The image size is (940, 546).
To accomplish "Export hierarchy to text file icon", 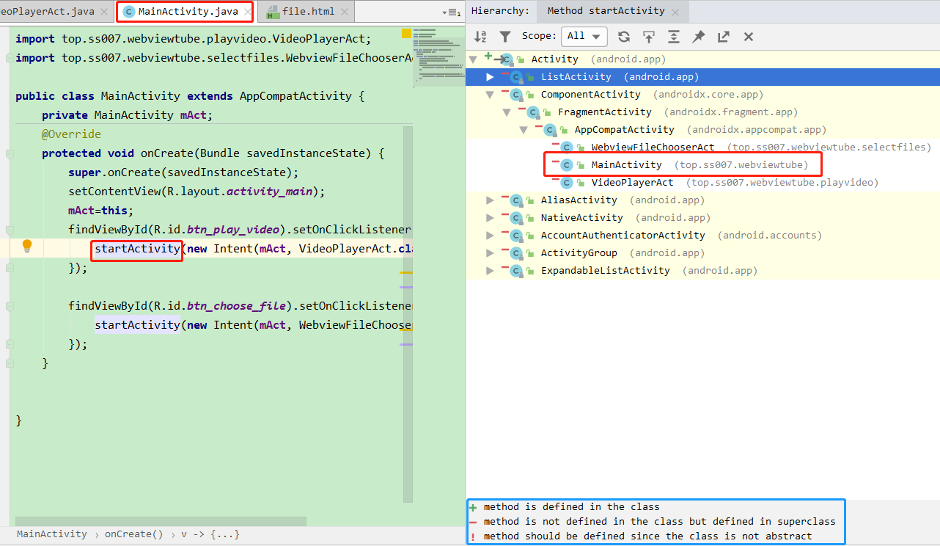I will pyautogui.click(x=724, y=36).
